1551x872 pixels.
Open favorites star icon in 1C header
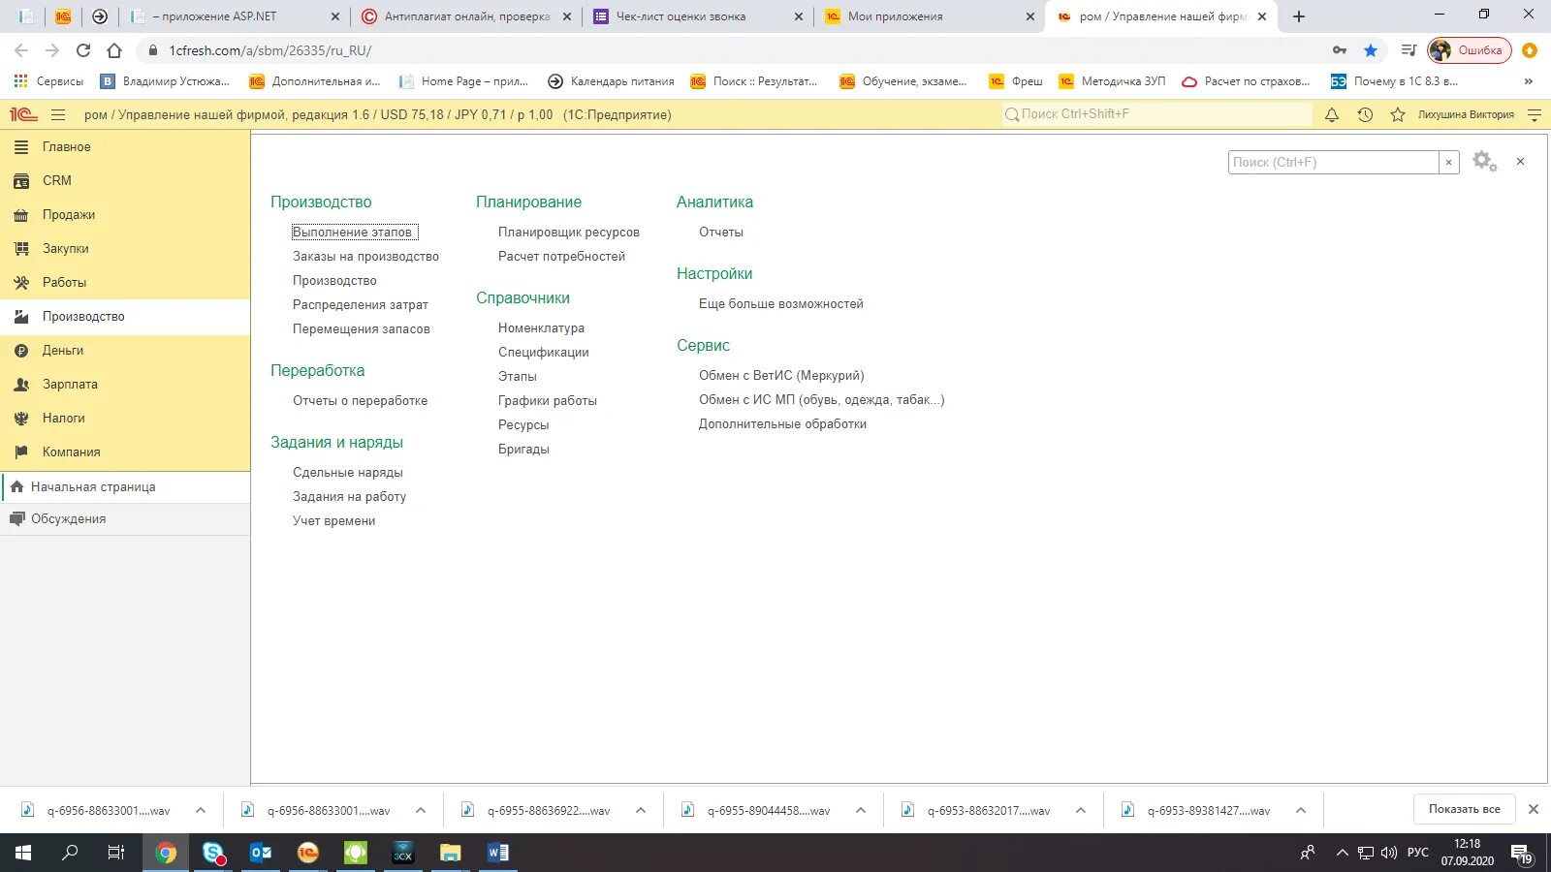point(1398,114)
